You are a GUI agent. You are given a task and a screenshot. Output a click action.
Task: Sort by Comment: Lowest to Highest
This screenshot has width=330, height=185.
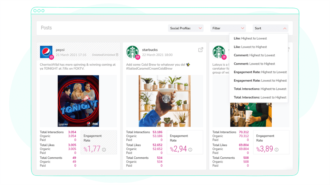(254, 64)
